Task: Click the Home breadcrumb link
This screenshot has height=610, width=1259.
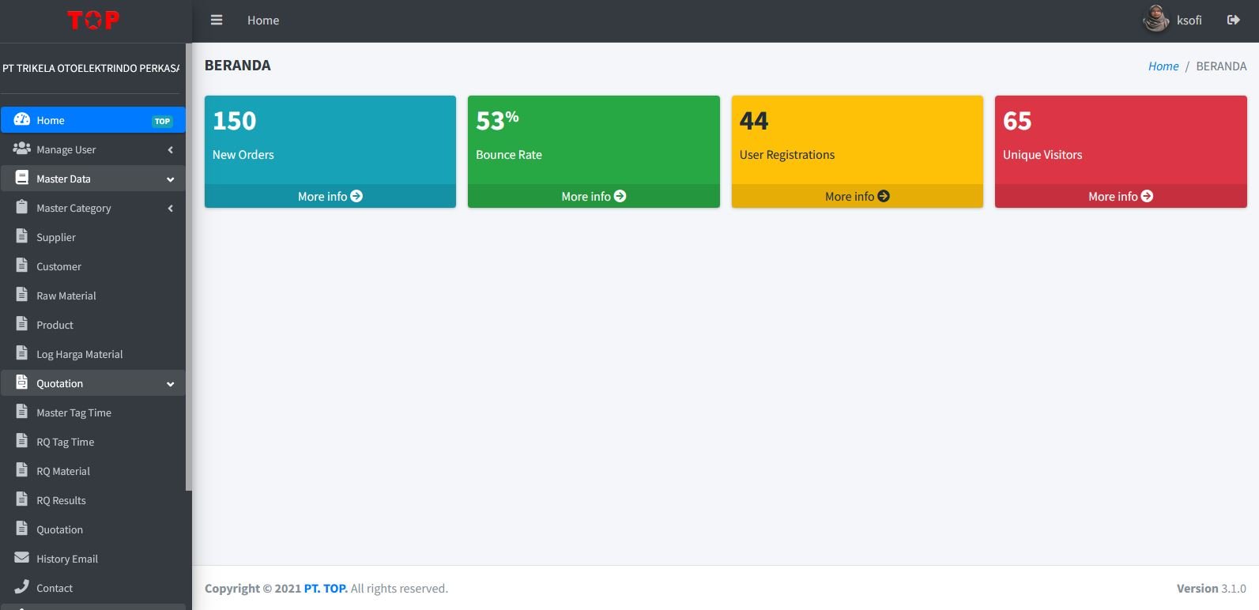Action: coord(1163,66)
